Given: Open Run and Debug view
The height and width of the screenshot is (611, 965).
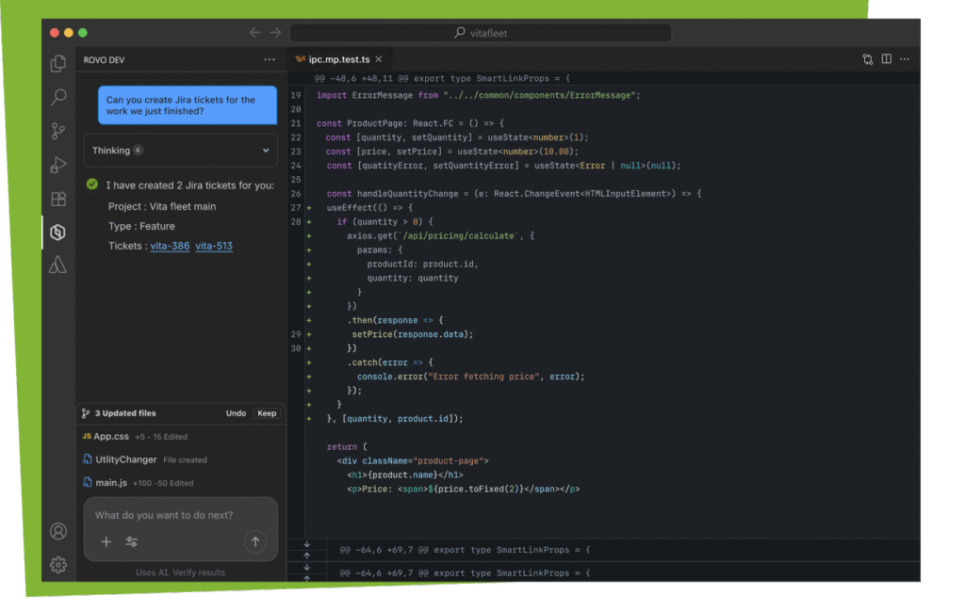Looking at the screenshot, I should coord(58,165).
